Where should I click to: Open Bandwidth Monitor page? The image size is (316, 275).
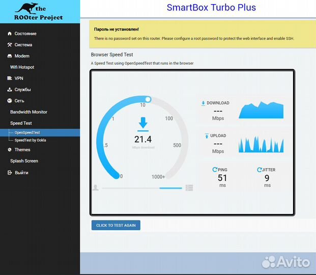tap(28, 112)
